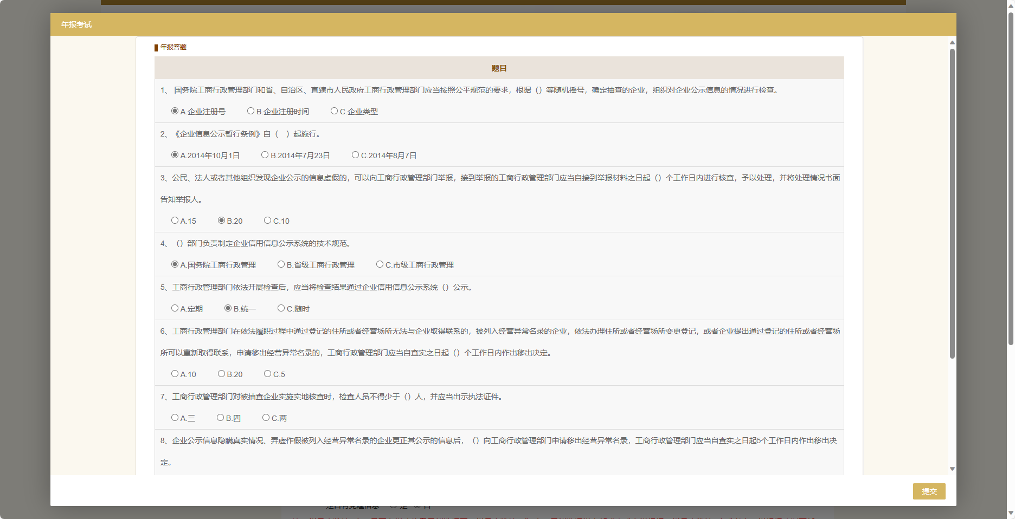
Task: Select option B.企业注册时间 for question 1
Action: pyautogui.click(x=250, y=111)
